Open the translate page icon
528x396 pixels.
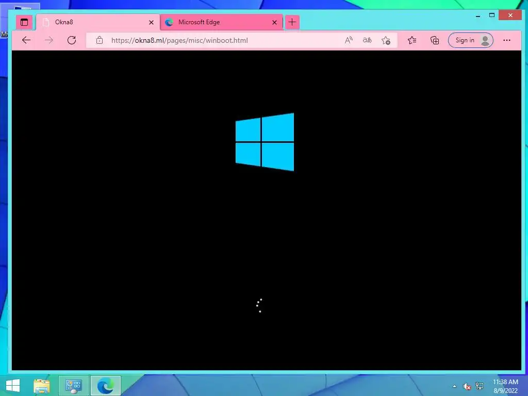click(367, 40)
